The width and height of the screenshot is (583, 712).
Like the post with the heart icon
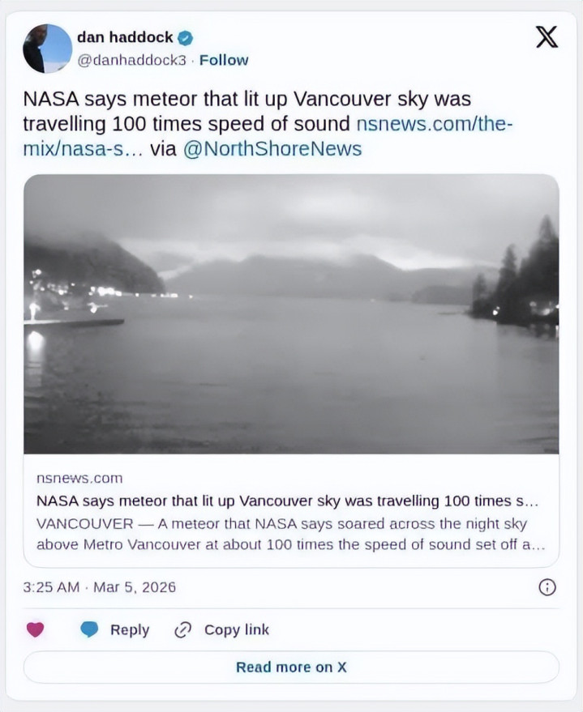pyautogui.click(x=35, y=629)
